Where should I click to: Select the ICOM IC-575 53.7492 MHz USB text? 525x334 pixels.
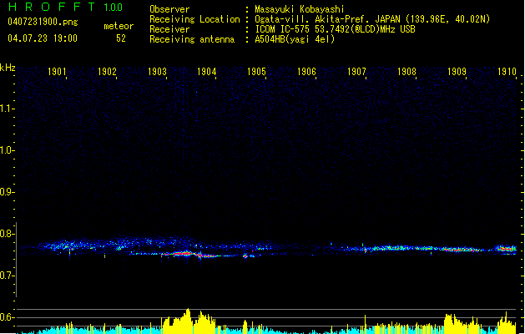(x=335, y=29)
